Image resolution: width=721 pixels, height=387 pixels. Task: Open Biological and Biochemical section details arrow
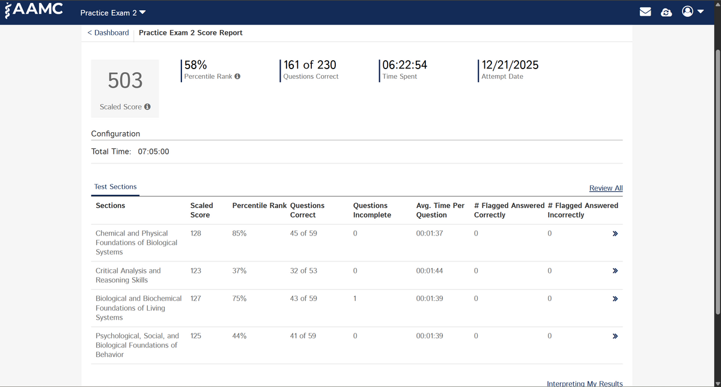point(615,299)
